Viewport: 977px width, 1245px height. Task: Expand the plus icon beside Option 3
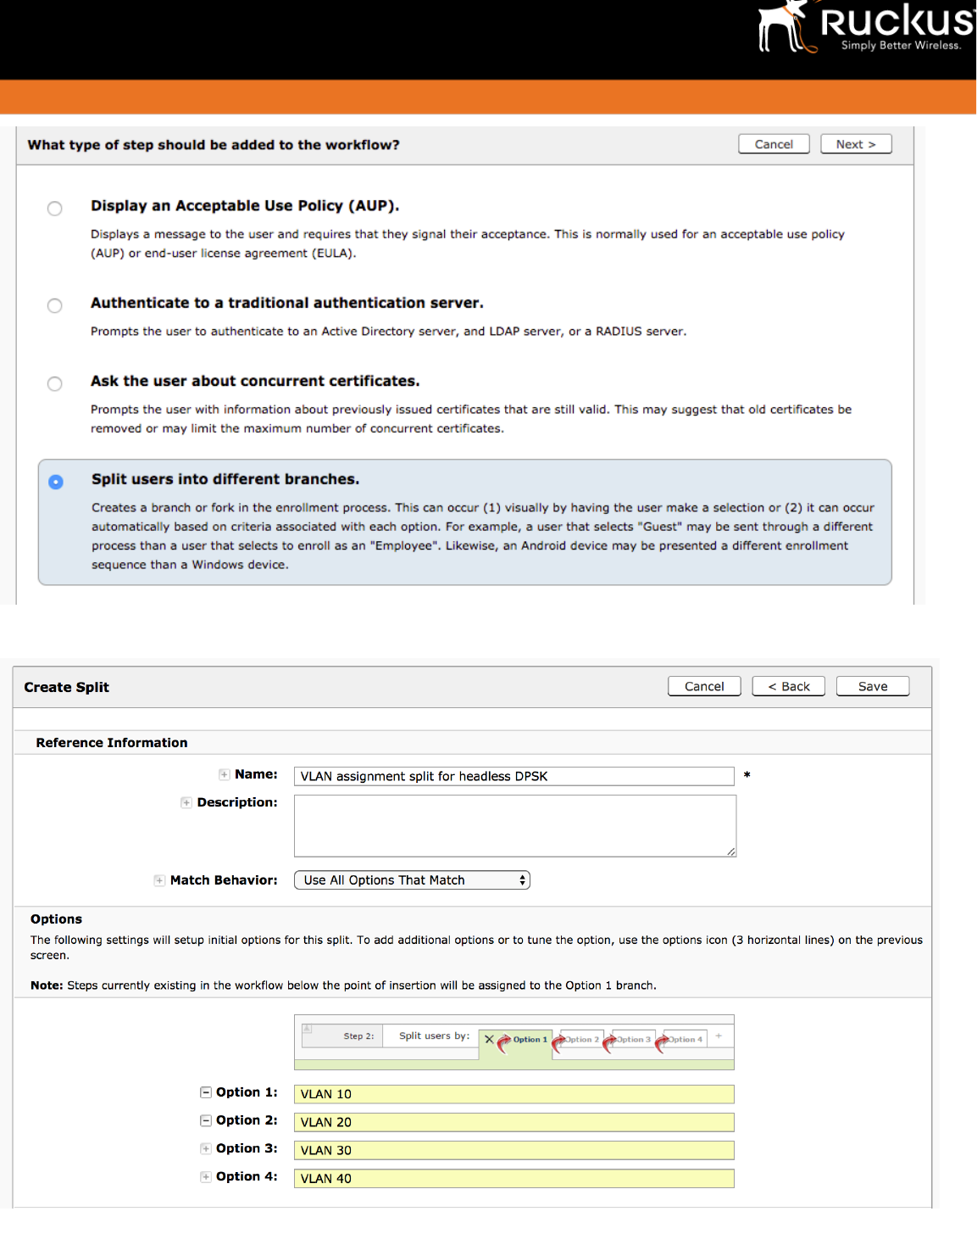205,1148
